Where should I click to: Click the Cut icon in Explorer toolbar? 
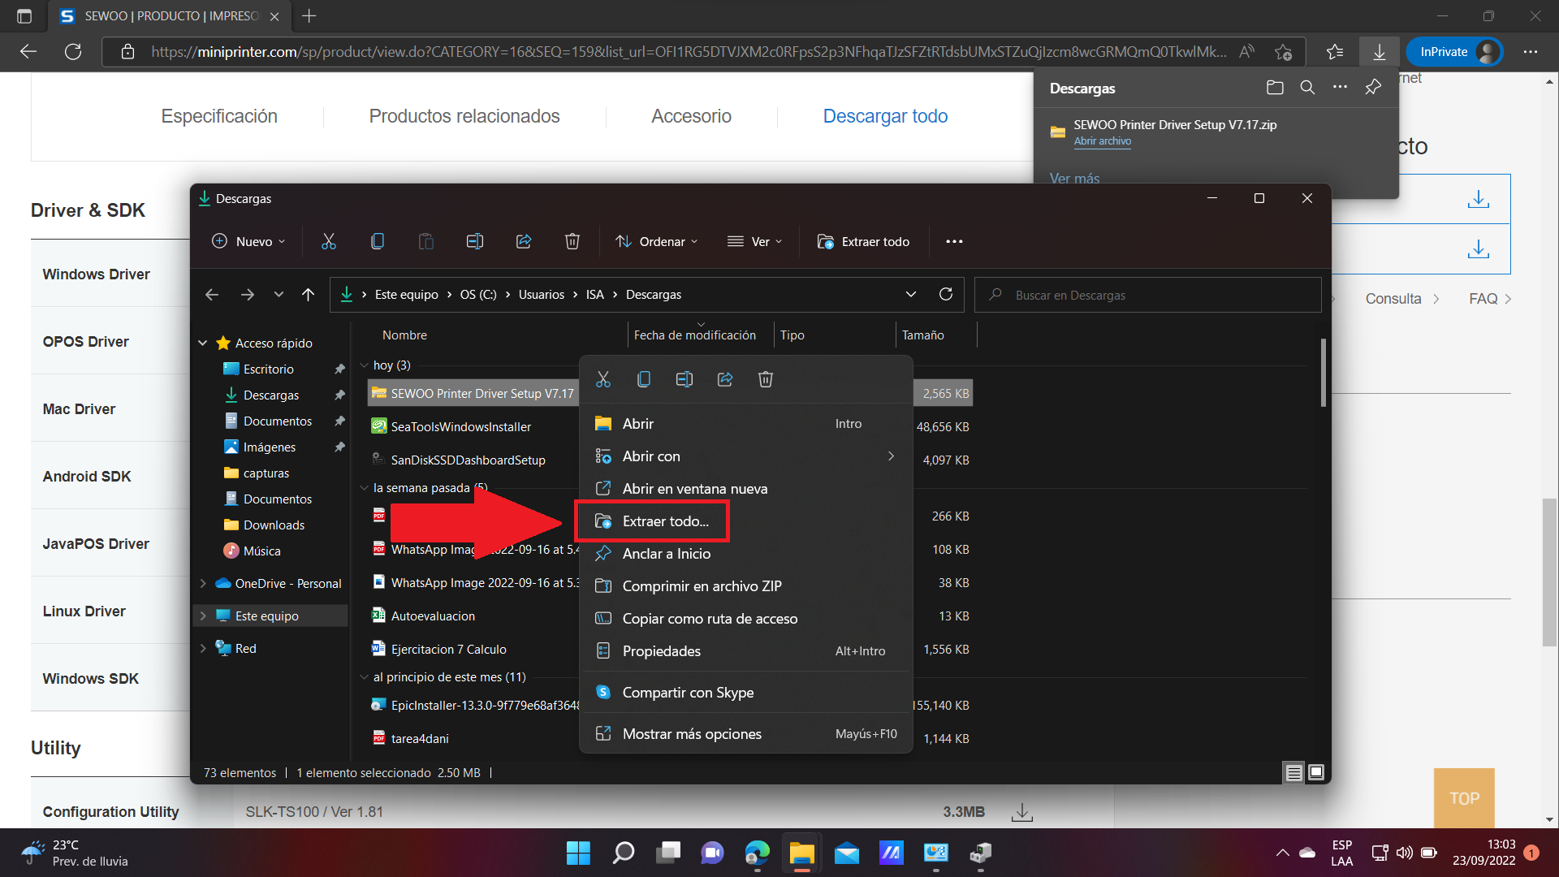pos(329,241)
